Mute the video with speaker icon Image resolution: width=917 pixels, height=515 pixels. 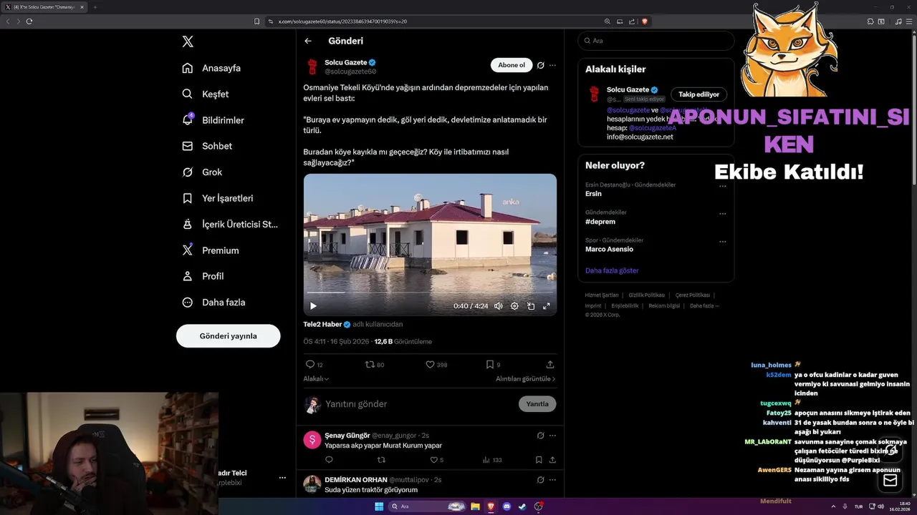tap(498, 306)
